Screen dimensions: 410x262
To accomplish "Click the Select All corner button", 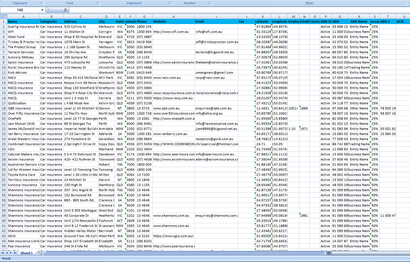I will [x=3, y=17].
